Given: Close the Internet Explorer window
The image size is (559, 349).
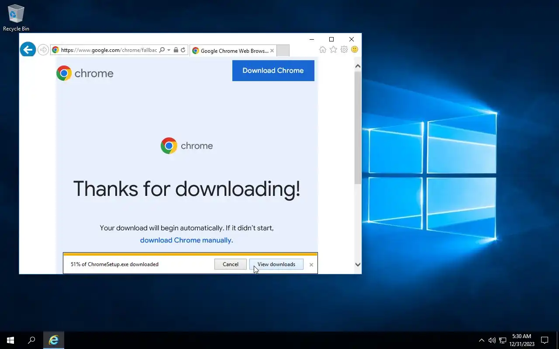Looking at the screenshot, I should coord(352,39).
